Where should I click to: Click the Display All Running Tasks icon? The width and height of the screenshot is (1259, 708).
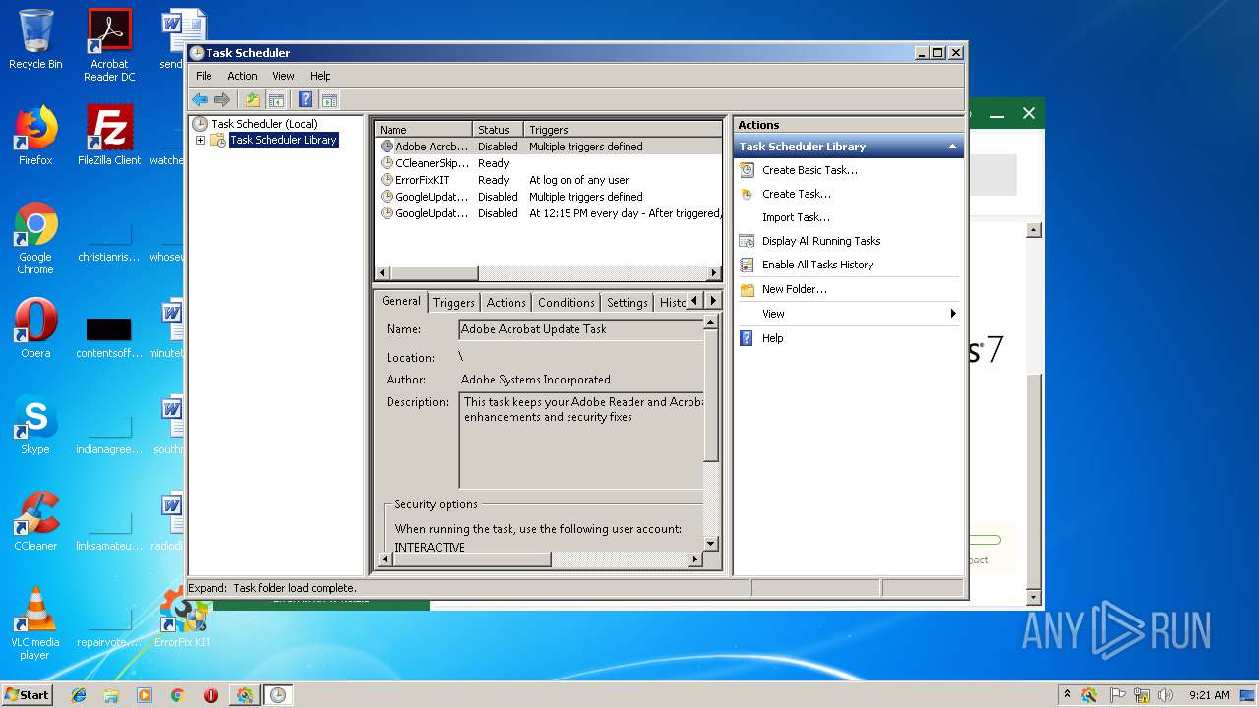click(747, 241)
